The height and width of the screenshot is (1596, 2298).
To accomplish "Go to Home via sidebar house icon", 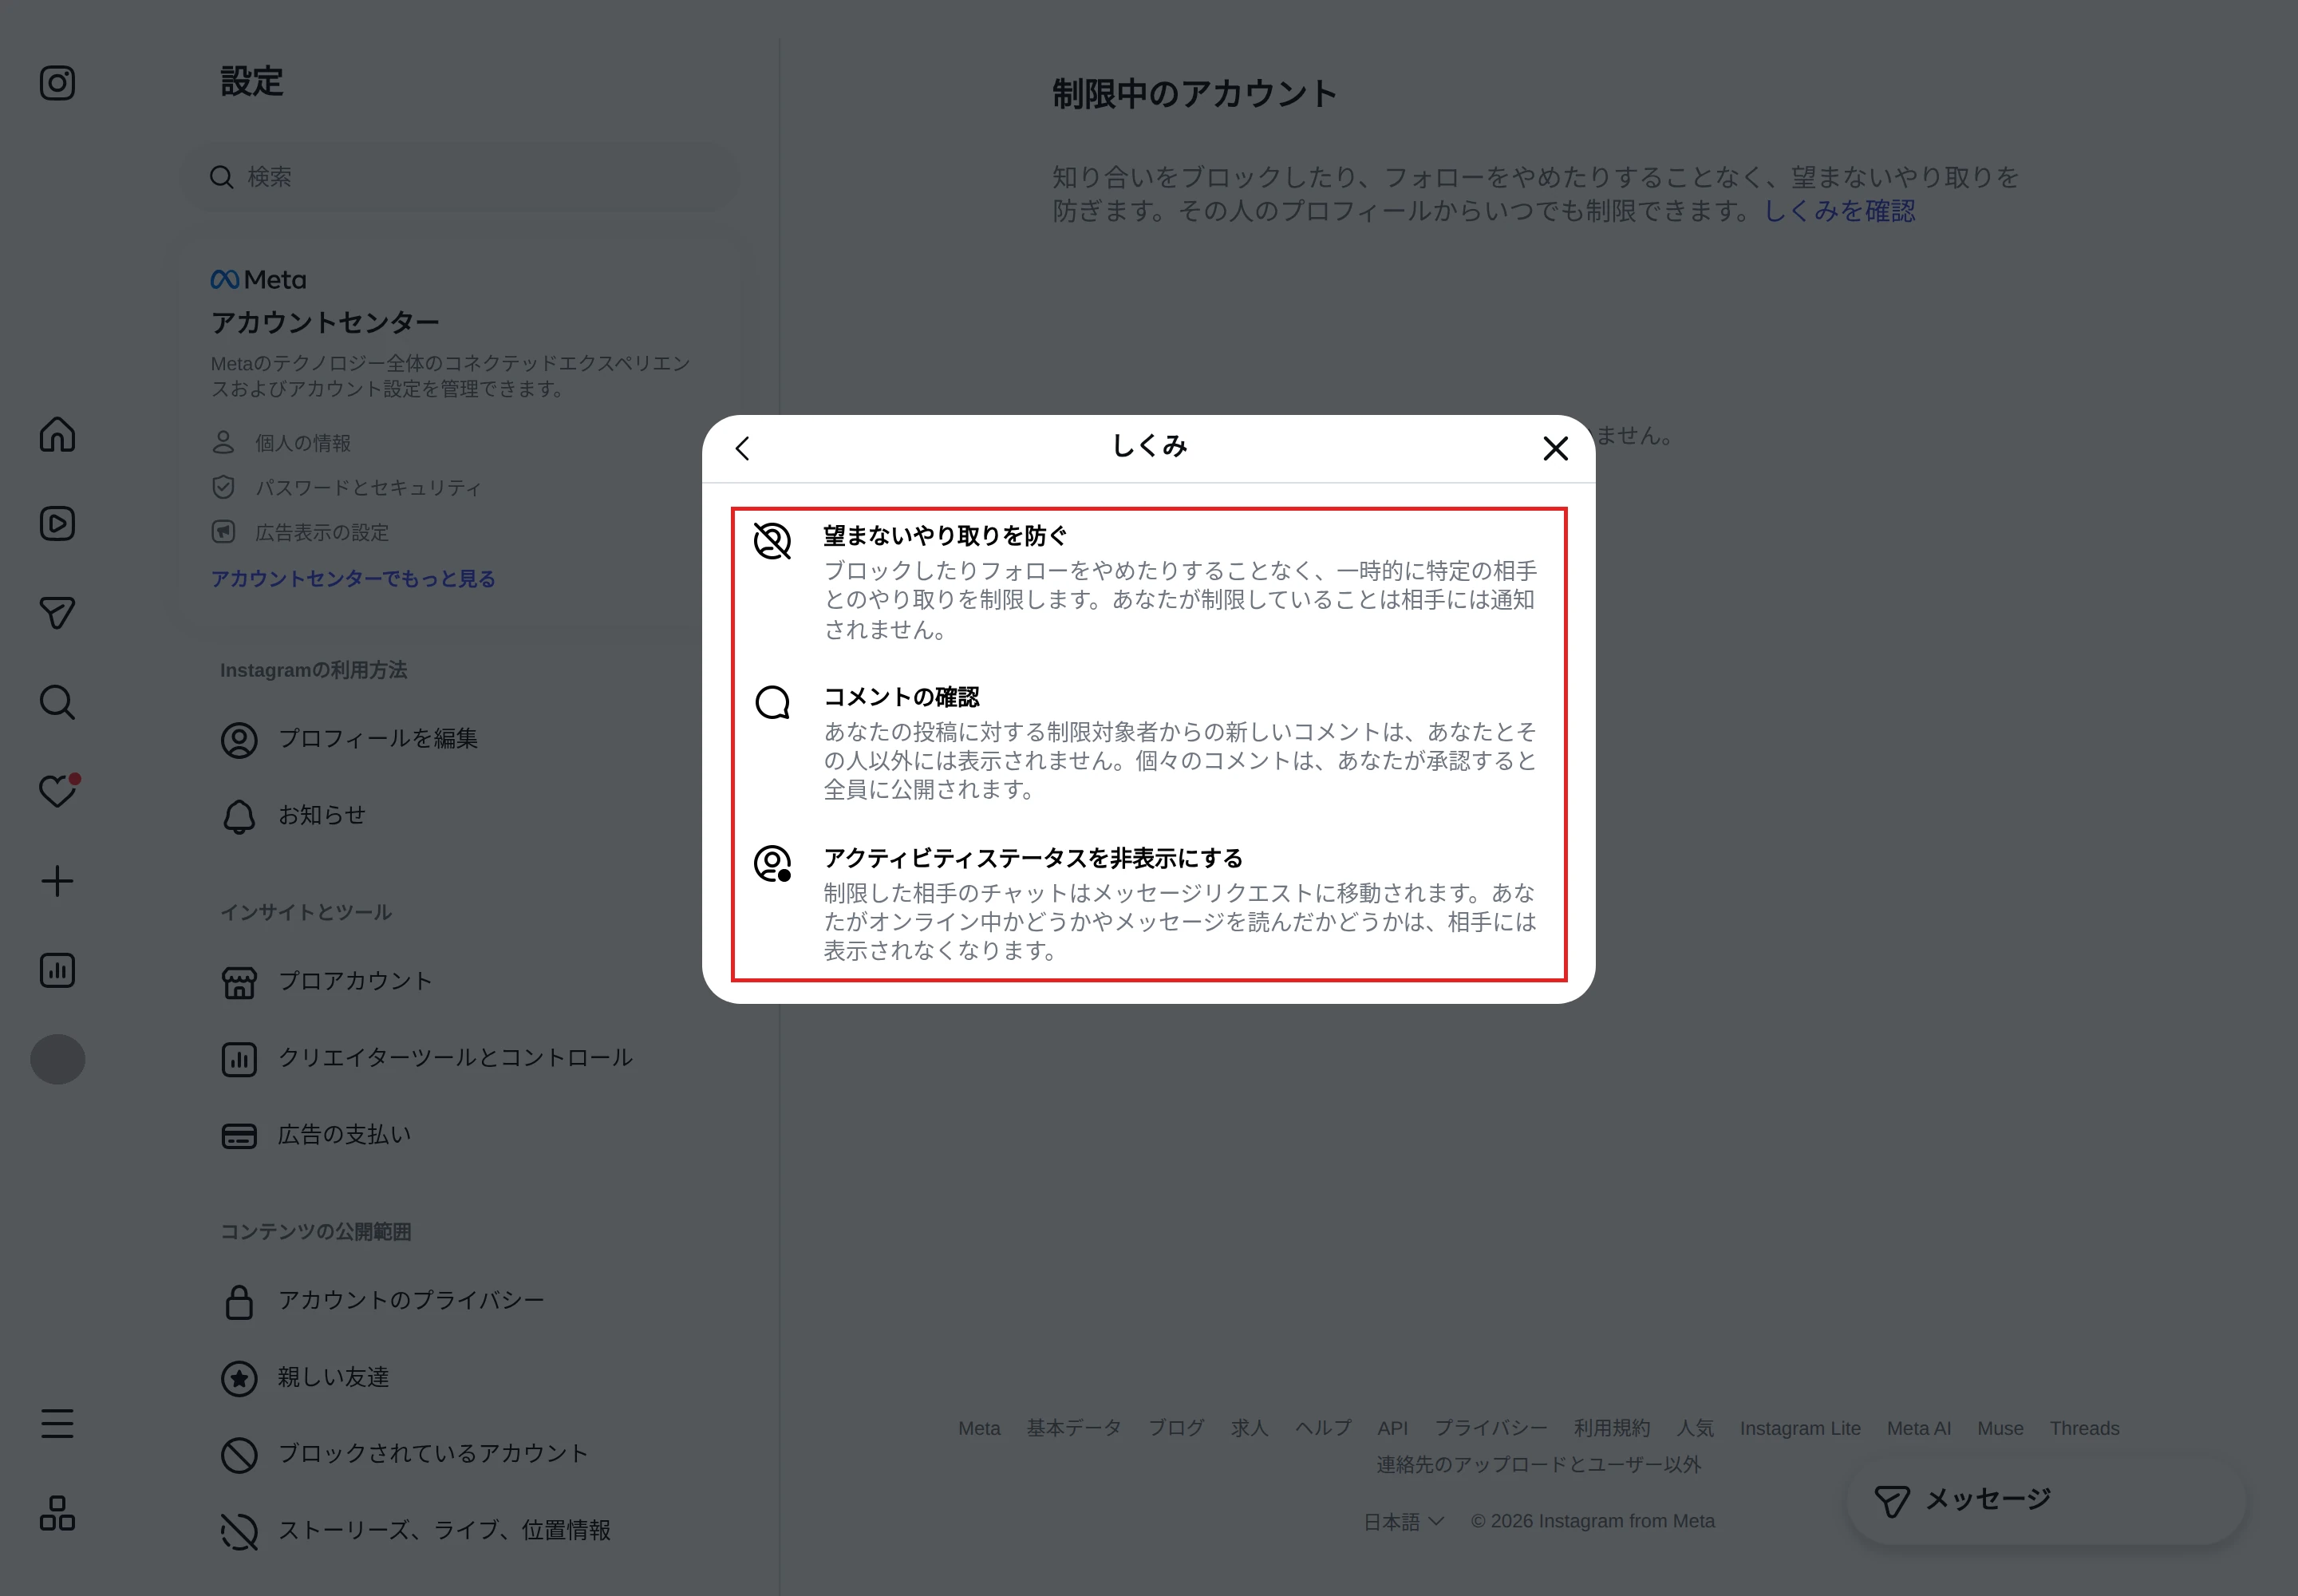I will [x=57, y=434].
